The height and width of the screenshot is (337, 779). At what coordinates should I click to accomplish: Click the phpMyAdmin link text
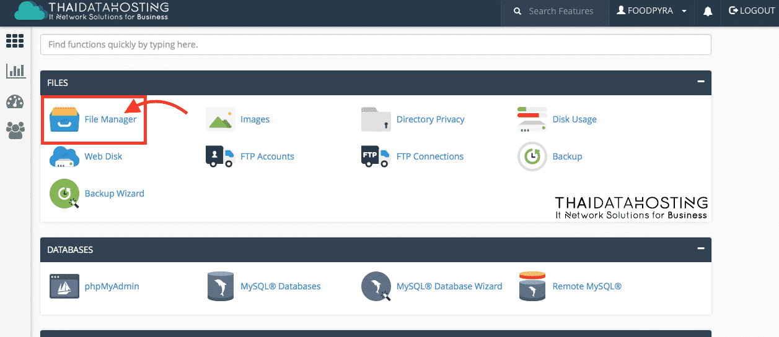pos(112,286)
